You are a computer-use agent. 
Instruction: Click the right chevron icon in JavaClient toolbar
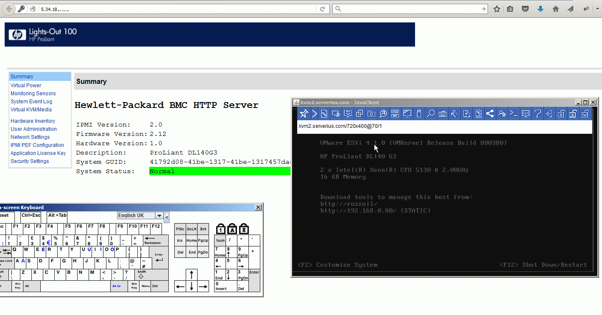315,113
